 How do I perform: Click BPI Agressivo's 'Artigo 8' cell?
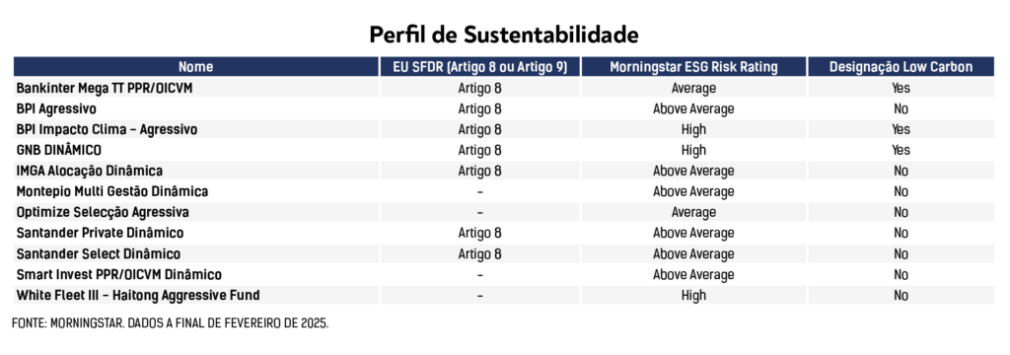[480, 108]
